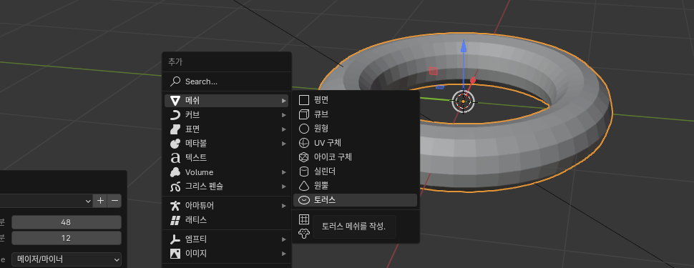Add a 원뿔 (Cone) mesh

click(x=355, y=185)
